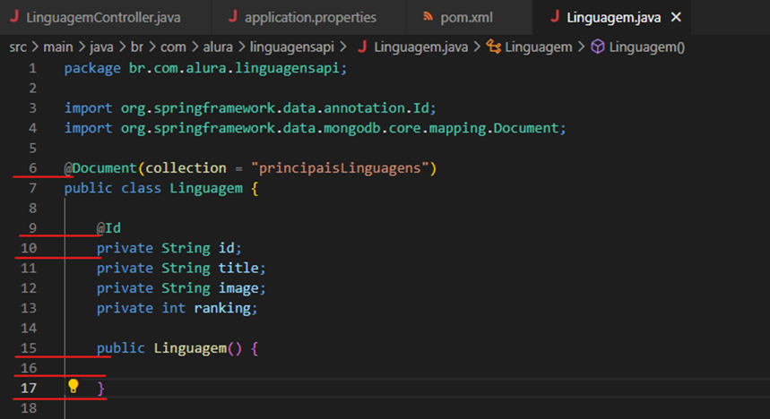Click the Java icon on Linguagem.java tab
This screenshot has width=770, height=419.
click(556, 17)
